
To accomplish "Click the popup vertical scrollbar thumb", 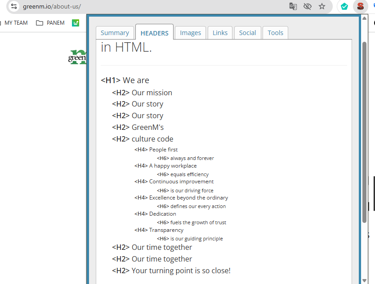I will coord(365,130).
